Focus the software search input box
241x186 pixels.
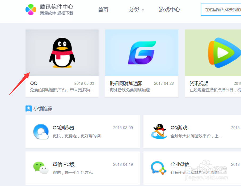221,10
